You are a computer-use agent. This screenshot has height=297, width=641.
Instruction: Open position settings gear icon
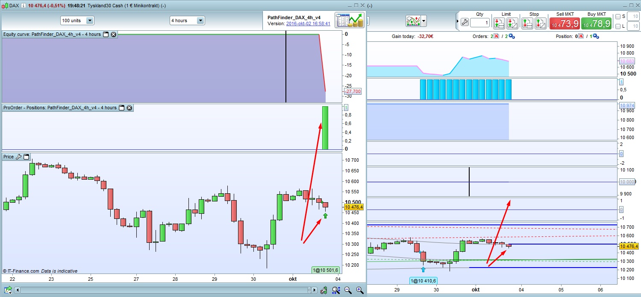(x=596, y=36)
